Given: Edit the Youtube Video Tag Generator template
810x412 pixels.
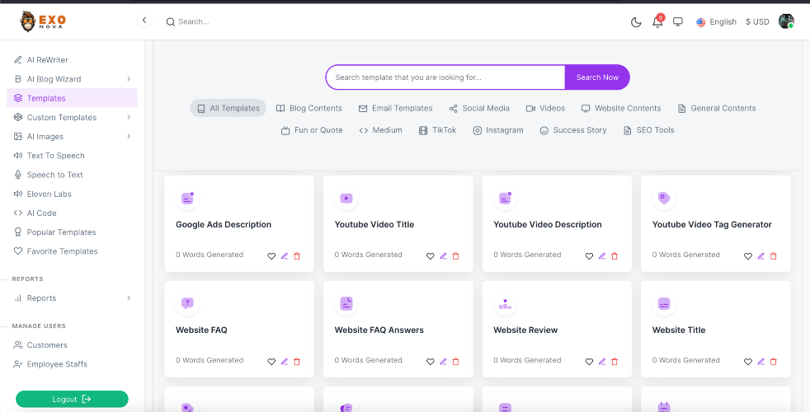Looking at the screenshot, I should tap(761, 256).
